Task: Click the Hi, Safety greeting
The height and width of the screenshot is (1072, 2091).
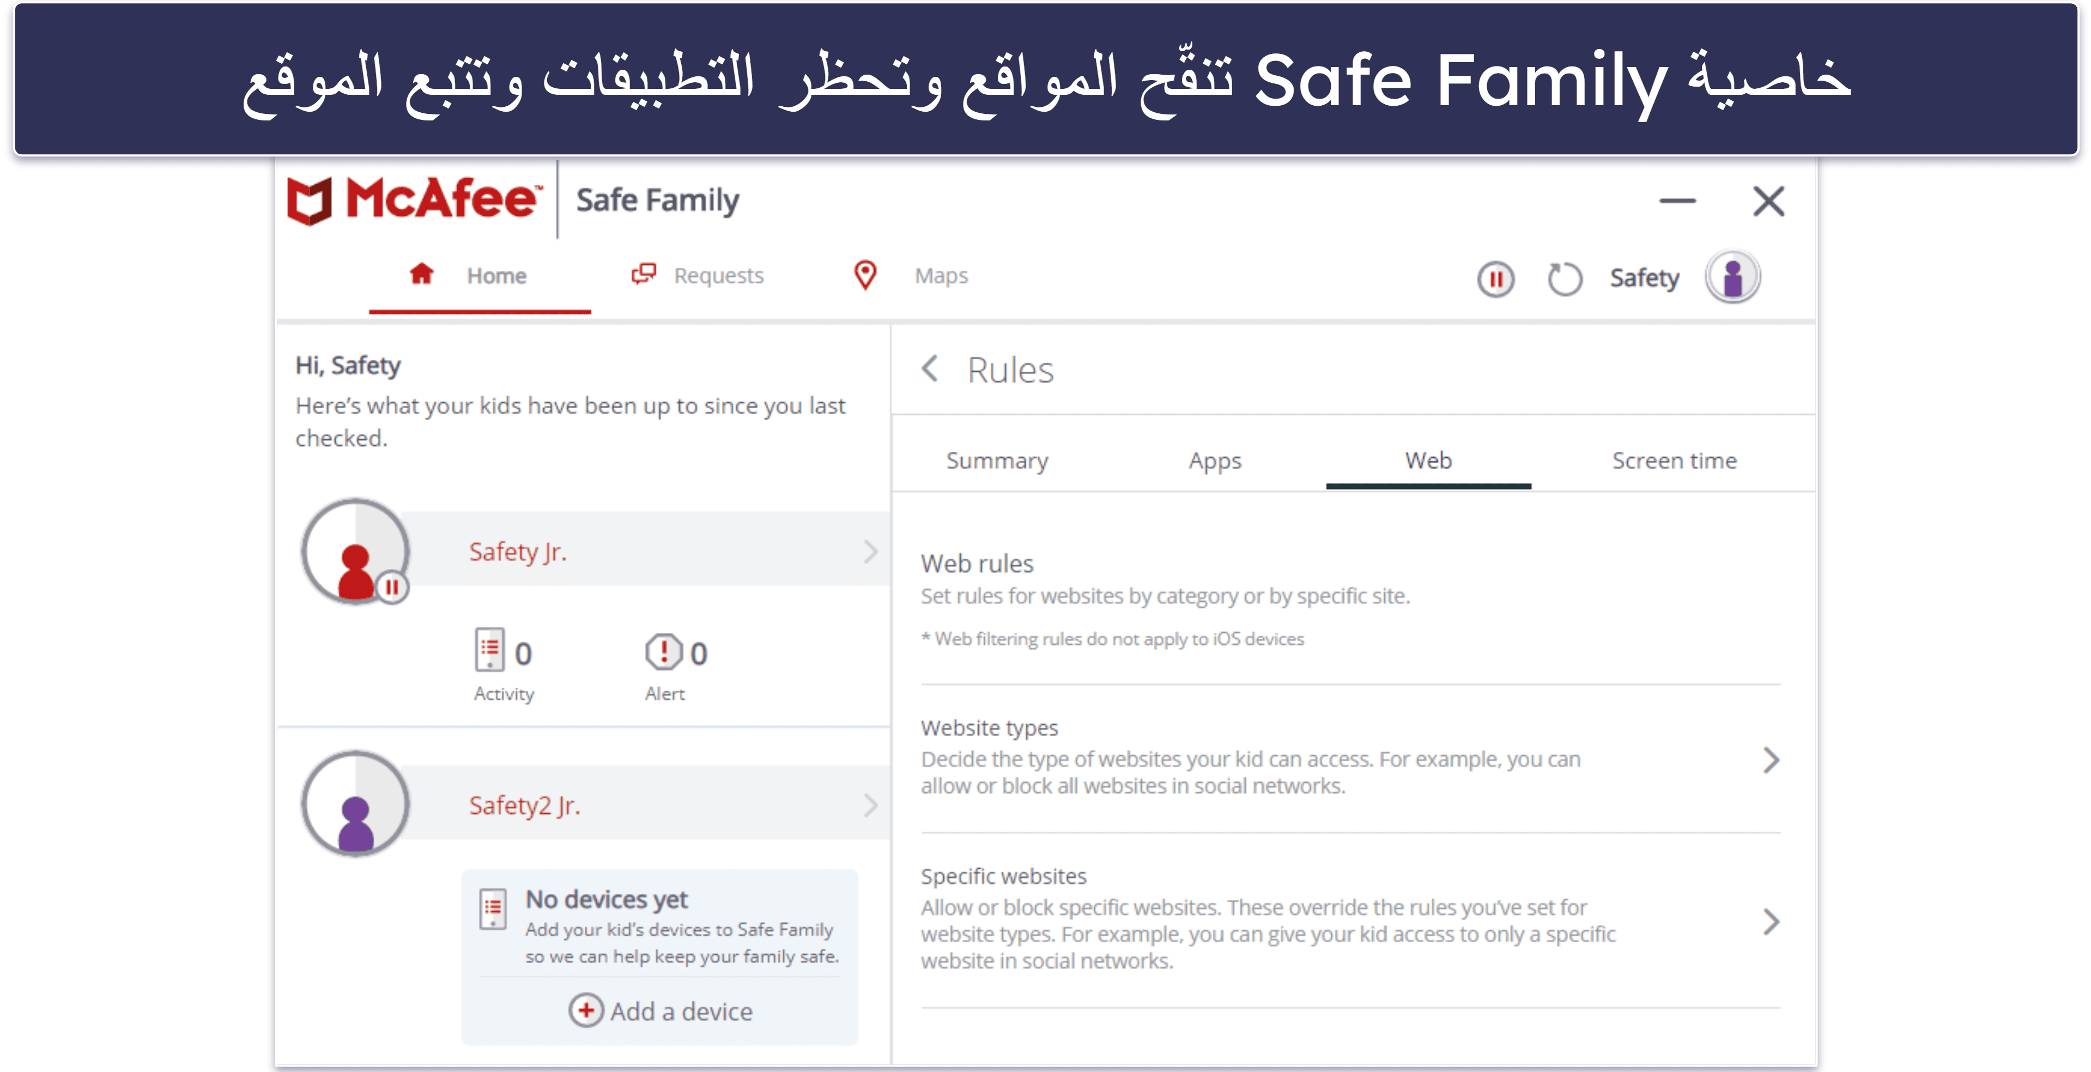Action: click(x=348, y=365)
